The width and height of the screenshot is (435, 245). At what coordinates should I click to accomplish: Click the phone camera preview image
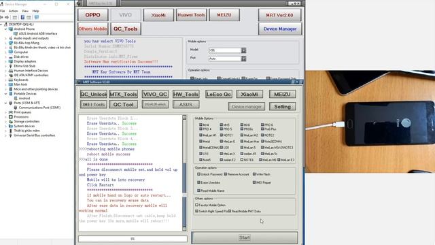tap(370, 121)
